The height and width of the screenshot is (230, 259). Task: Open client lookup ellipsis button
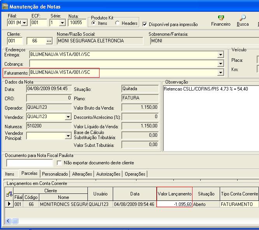(x=49, y=41)
